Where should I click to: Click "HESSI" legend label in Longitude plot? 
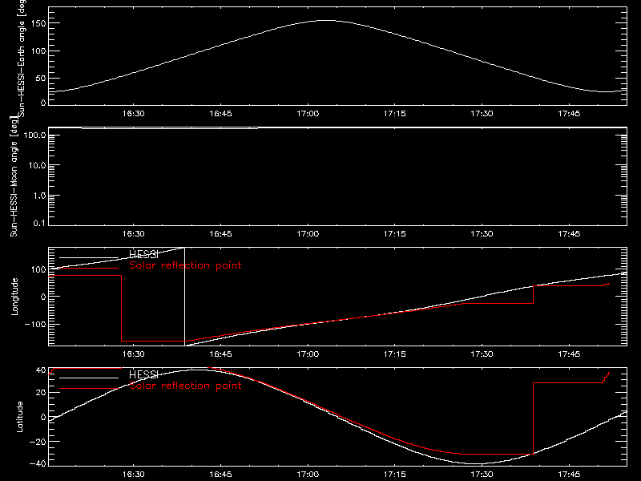(x=143, y=255)
